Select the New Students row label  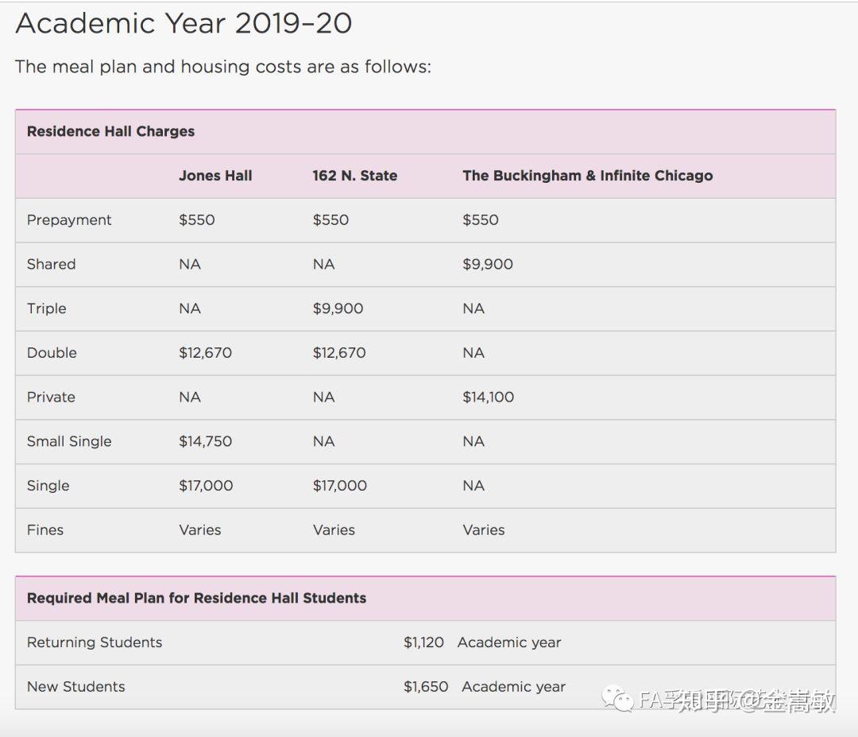point(76,687)
